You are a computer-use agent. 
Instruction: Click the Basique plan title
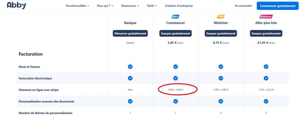130,23
